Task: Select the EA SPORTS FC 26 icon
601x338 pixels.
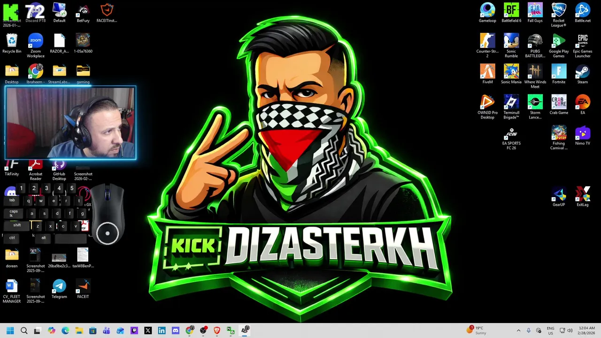Action: coord(511,138)
